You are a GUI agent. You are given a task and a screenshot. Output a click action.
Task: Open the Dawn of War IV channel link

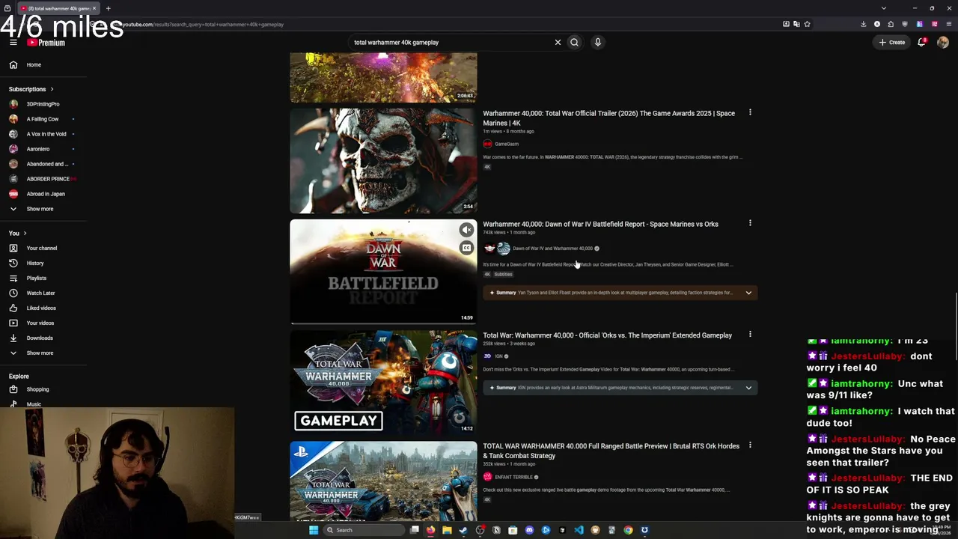point(552,249)
